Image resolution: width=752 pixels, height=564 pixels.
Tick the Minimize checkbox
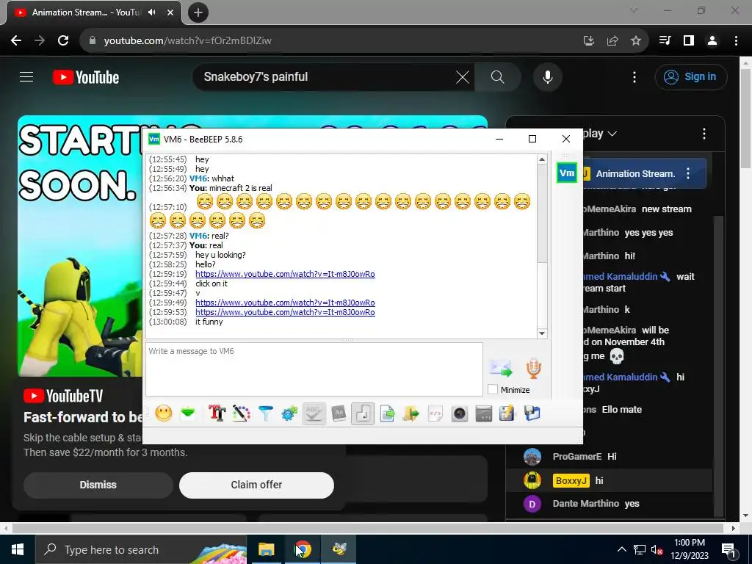[493, 389]
